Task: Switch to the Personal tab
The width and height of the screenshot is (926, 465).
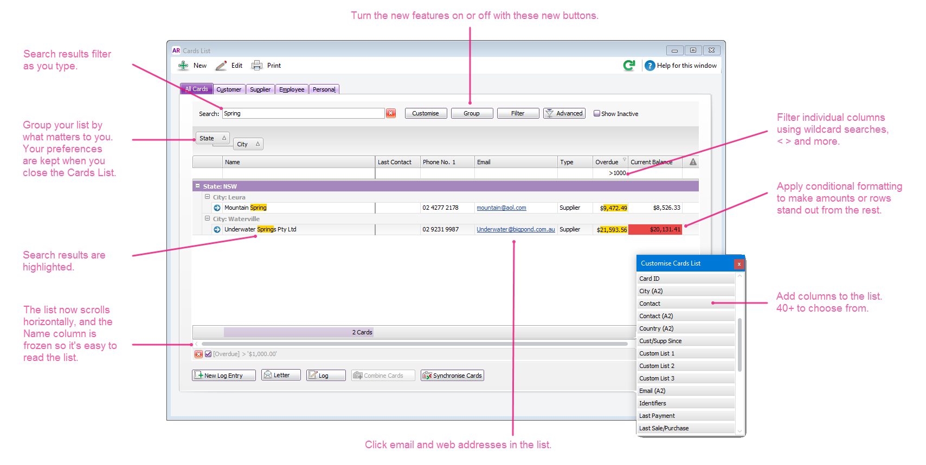Action: coord(324,89)
